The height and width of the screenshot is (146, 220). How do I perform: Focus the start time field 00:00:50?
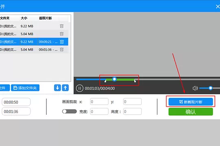click(16, 102)
